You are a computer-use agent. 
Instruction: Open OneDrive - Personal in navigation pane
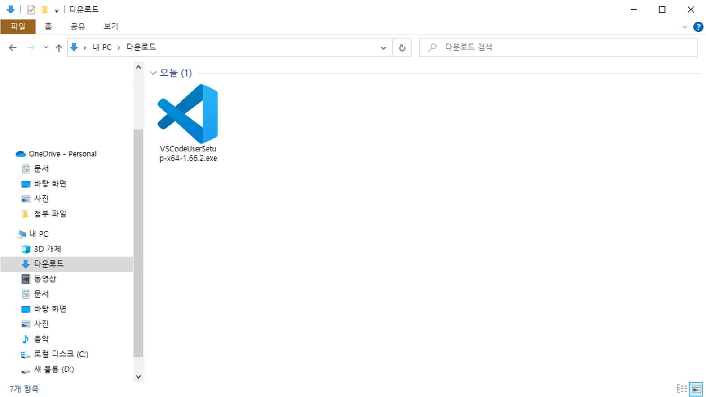(62, 154)
